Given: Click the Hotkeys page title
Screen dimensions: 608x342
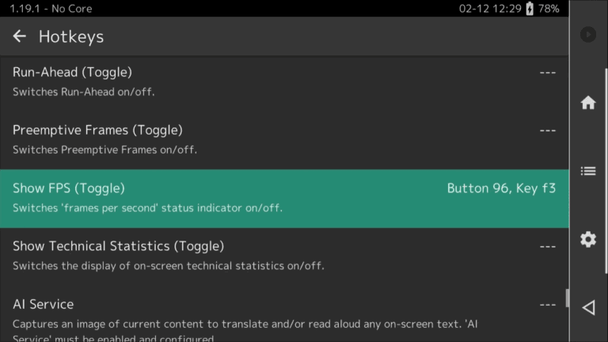Looking at the screenshot, I should [x=71, y=36].
